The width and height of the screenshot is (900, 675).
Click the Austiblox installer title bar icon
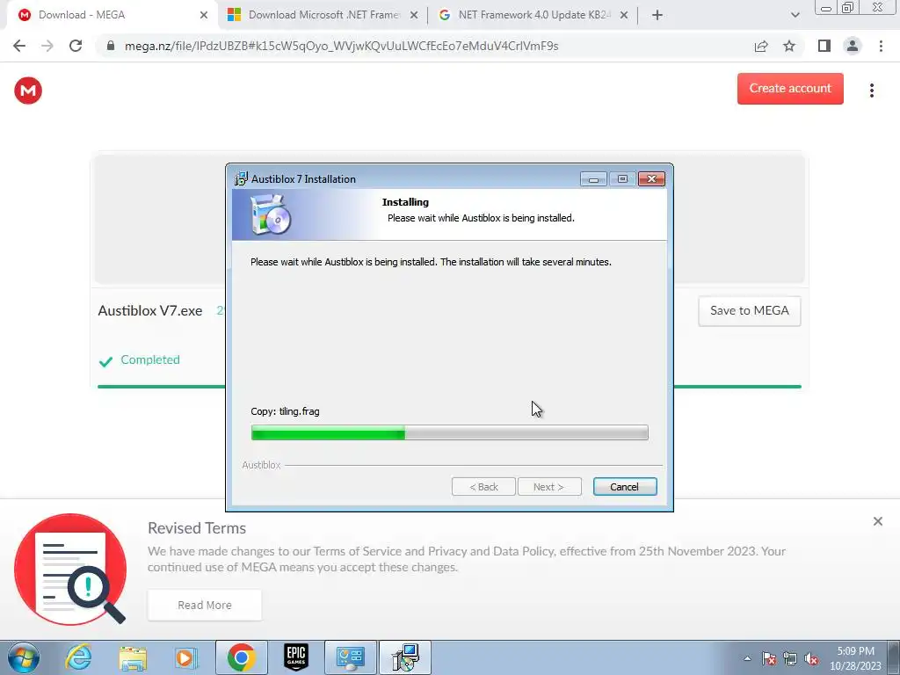tap(241, 178)
